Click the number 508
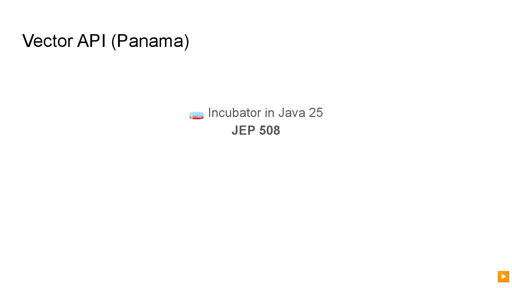Image resolution: width=512 pixels, height=288 pixels. click(x=270, y=130)
